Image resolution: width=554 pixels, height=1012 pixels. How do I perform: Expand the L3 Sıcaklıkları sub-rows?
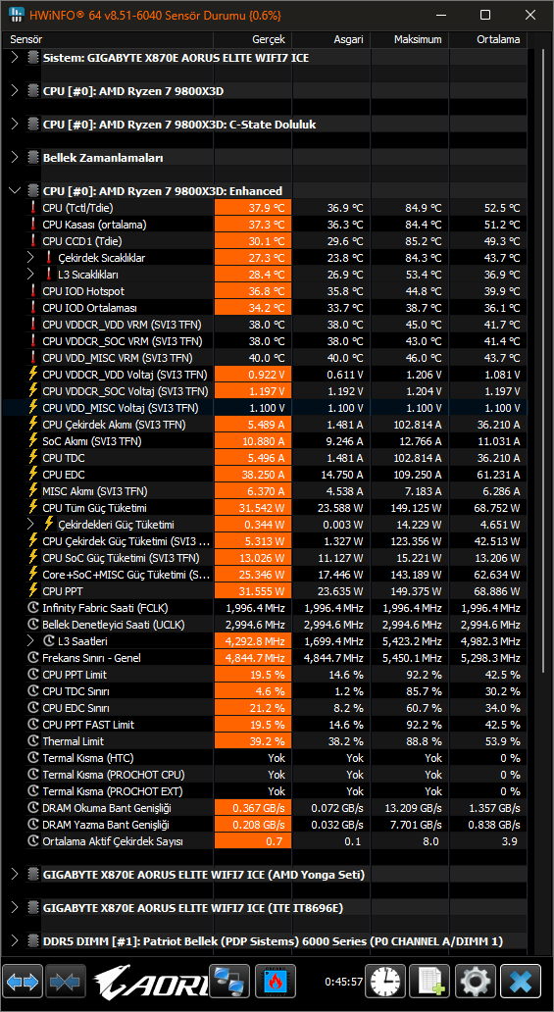pyautogui.click(x=30, y=275)
